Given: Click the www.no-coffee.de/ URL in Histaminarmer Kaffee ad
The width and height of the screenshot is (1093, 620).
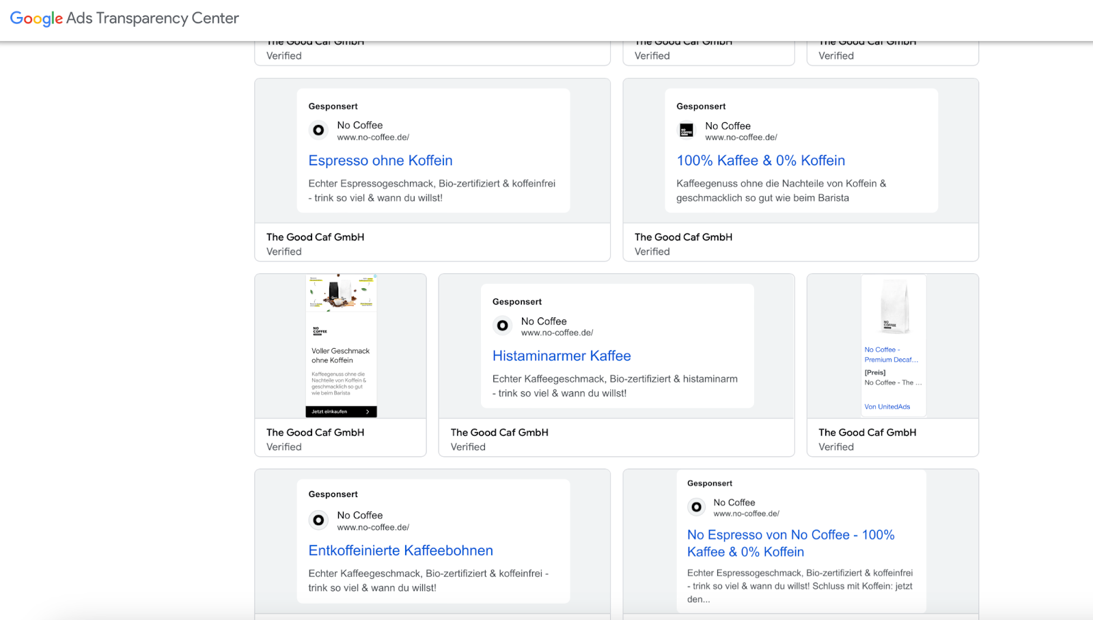Looking at the screenshot, I should [557, 333].
